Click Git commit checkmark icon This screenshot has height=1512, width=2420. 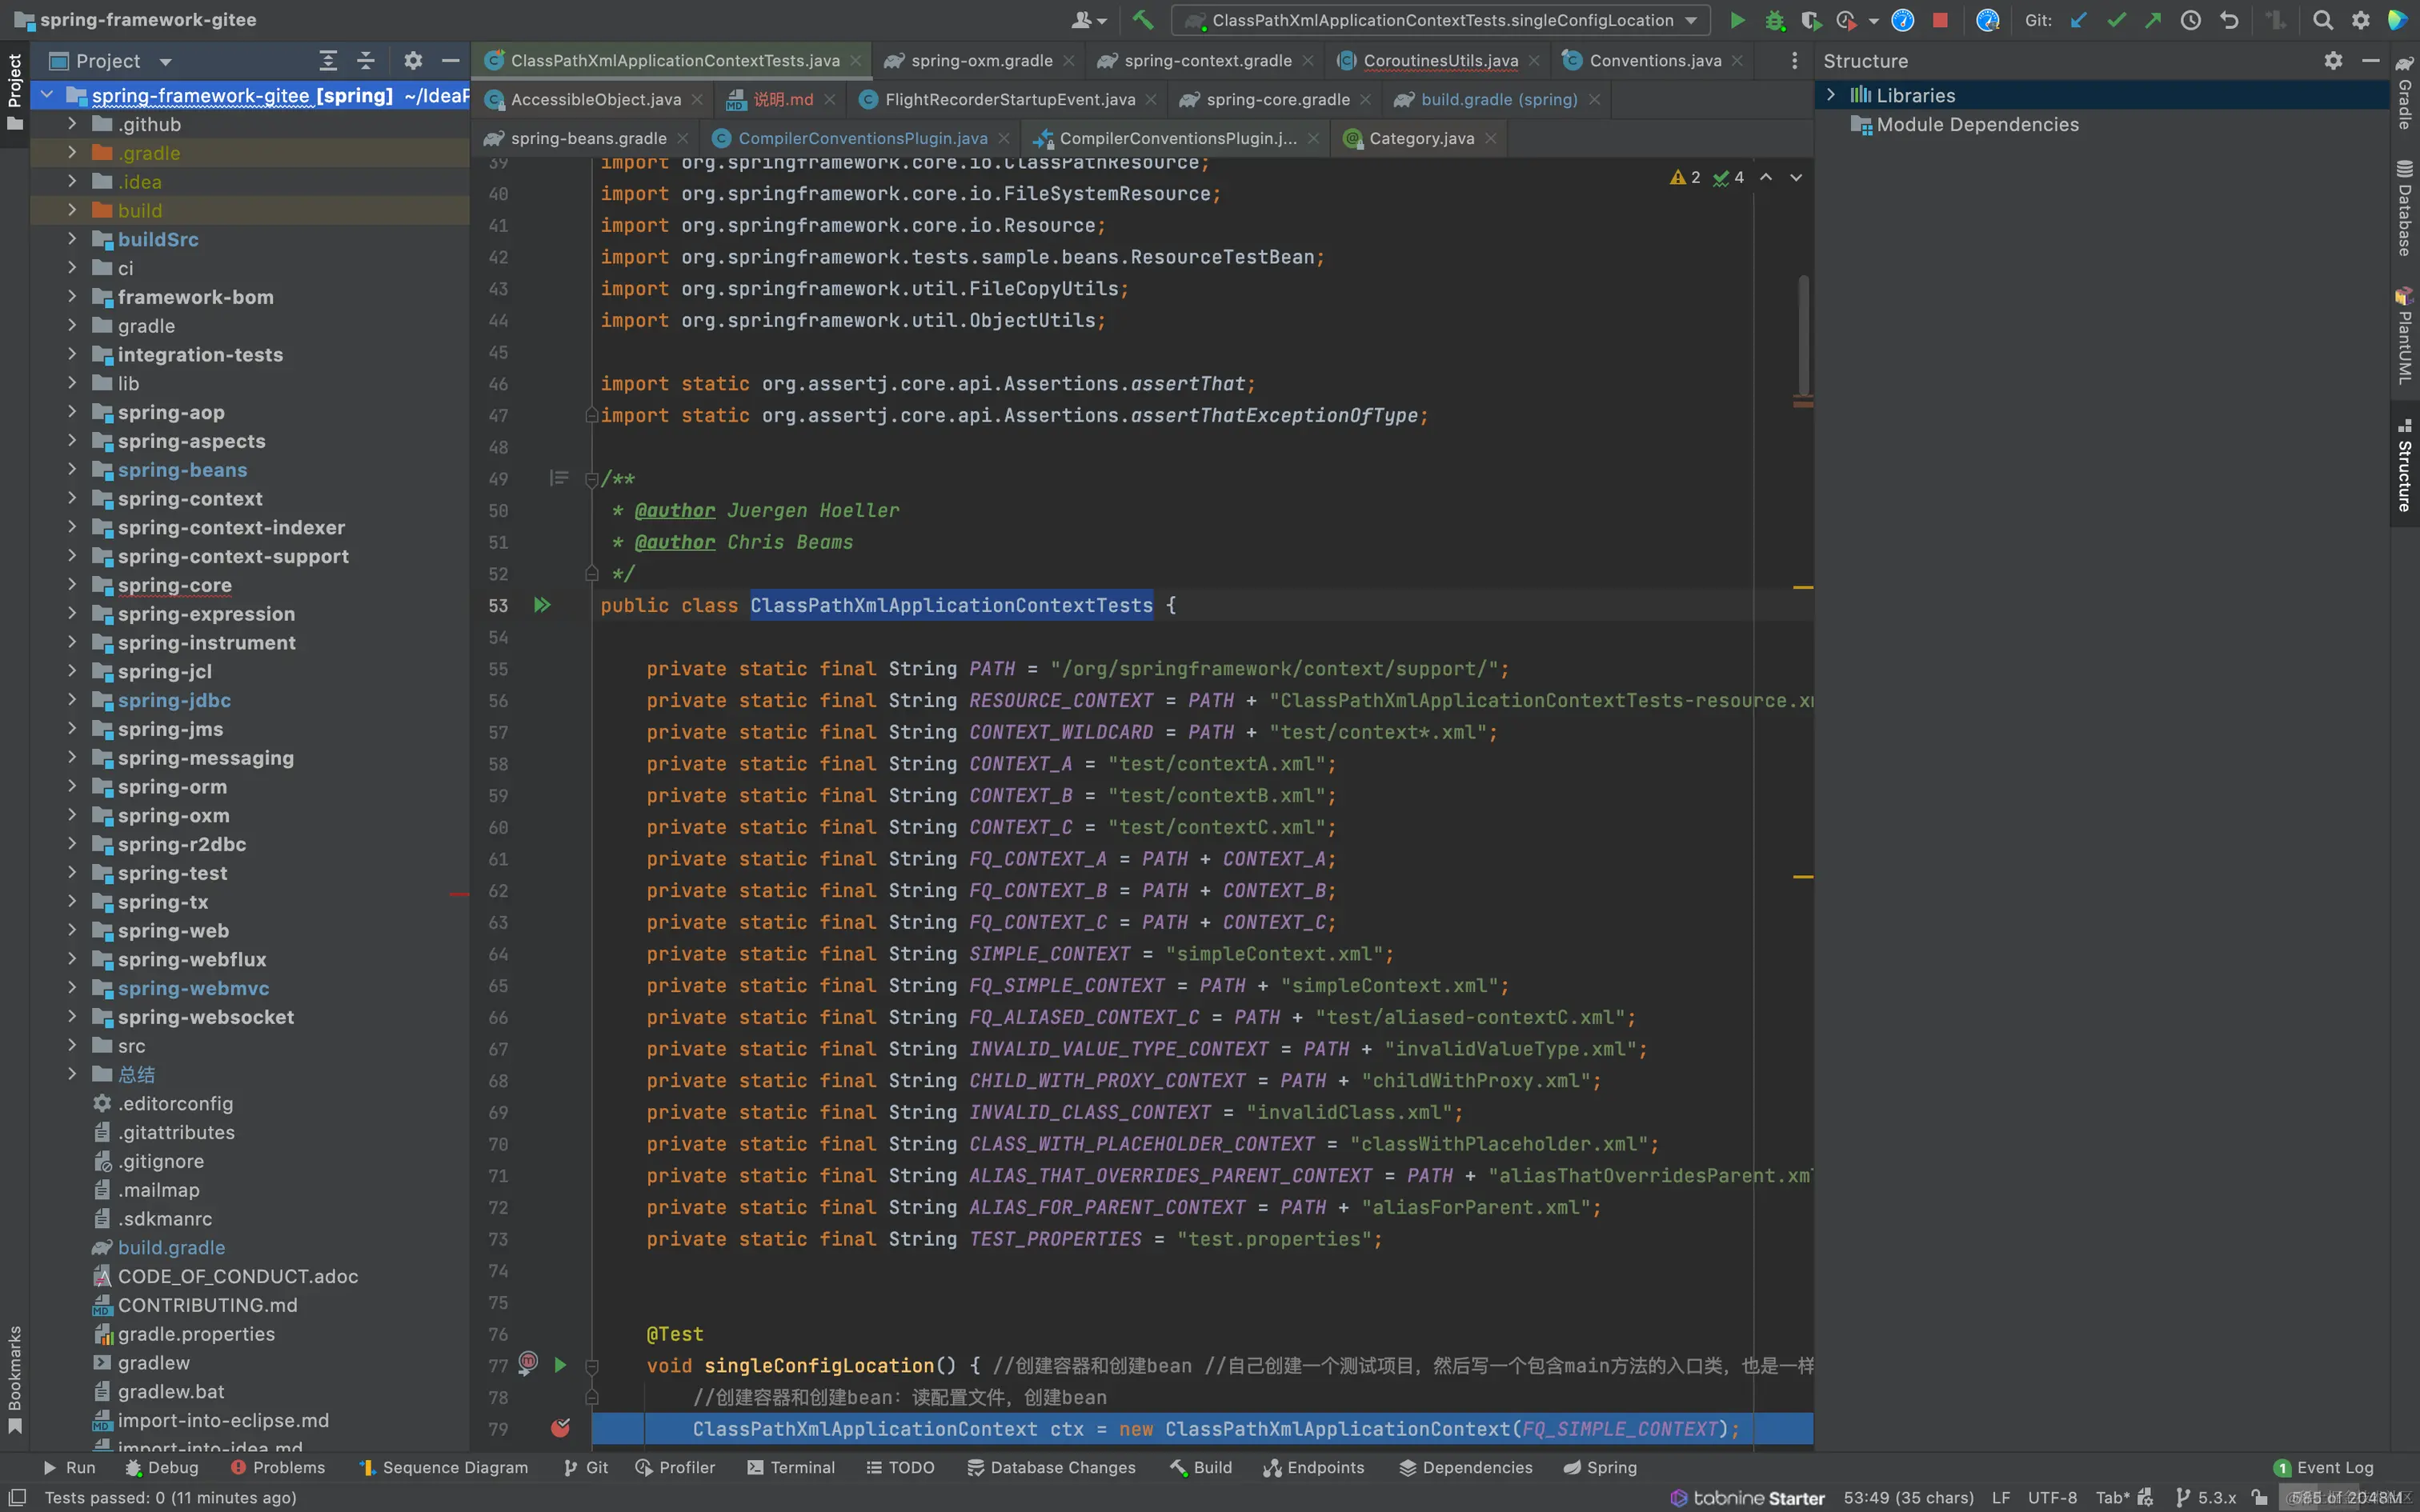point(2116,20)
